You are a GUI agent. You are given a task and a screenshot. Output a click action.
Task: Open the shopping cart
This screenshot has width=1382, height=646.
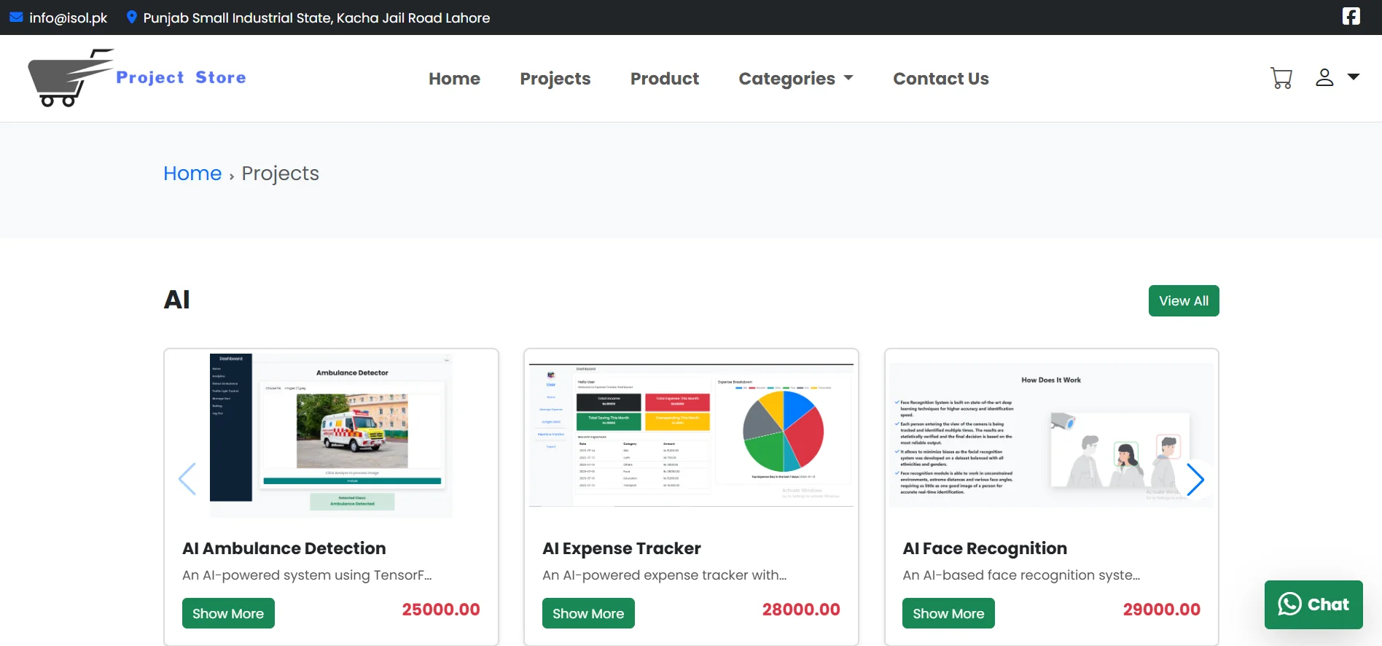tap(1281, 78)
